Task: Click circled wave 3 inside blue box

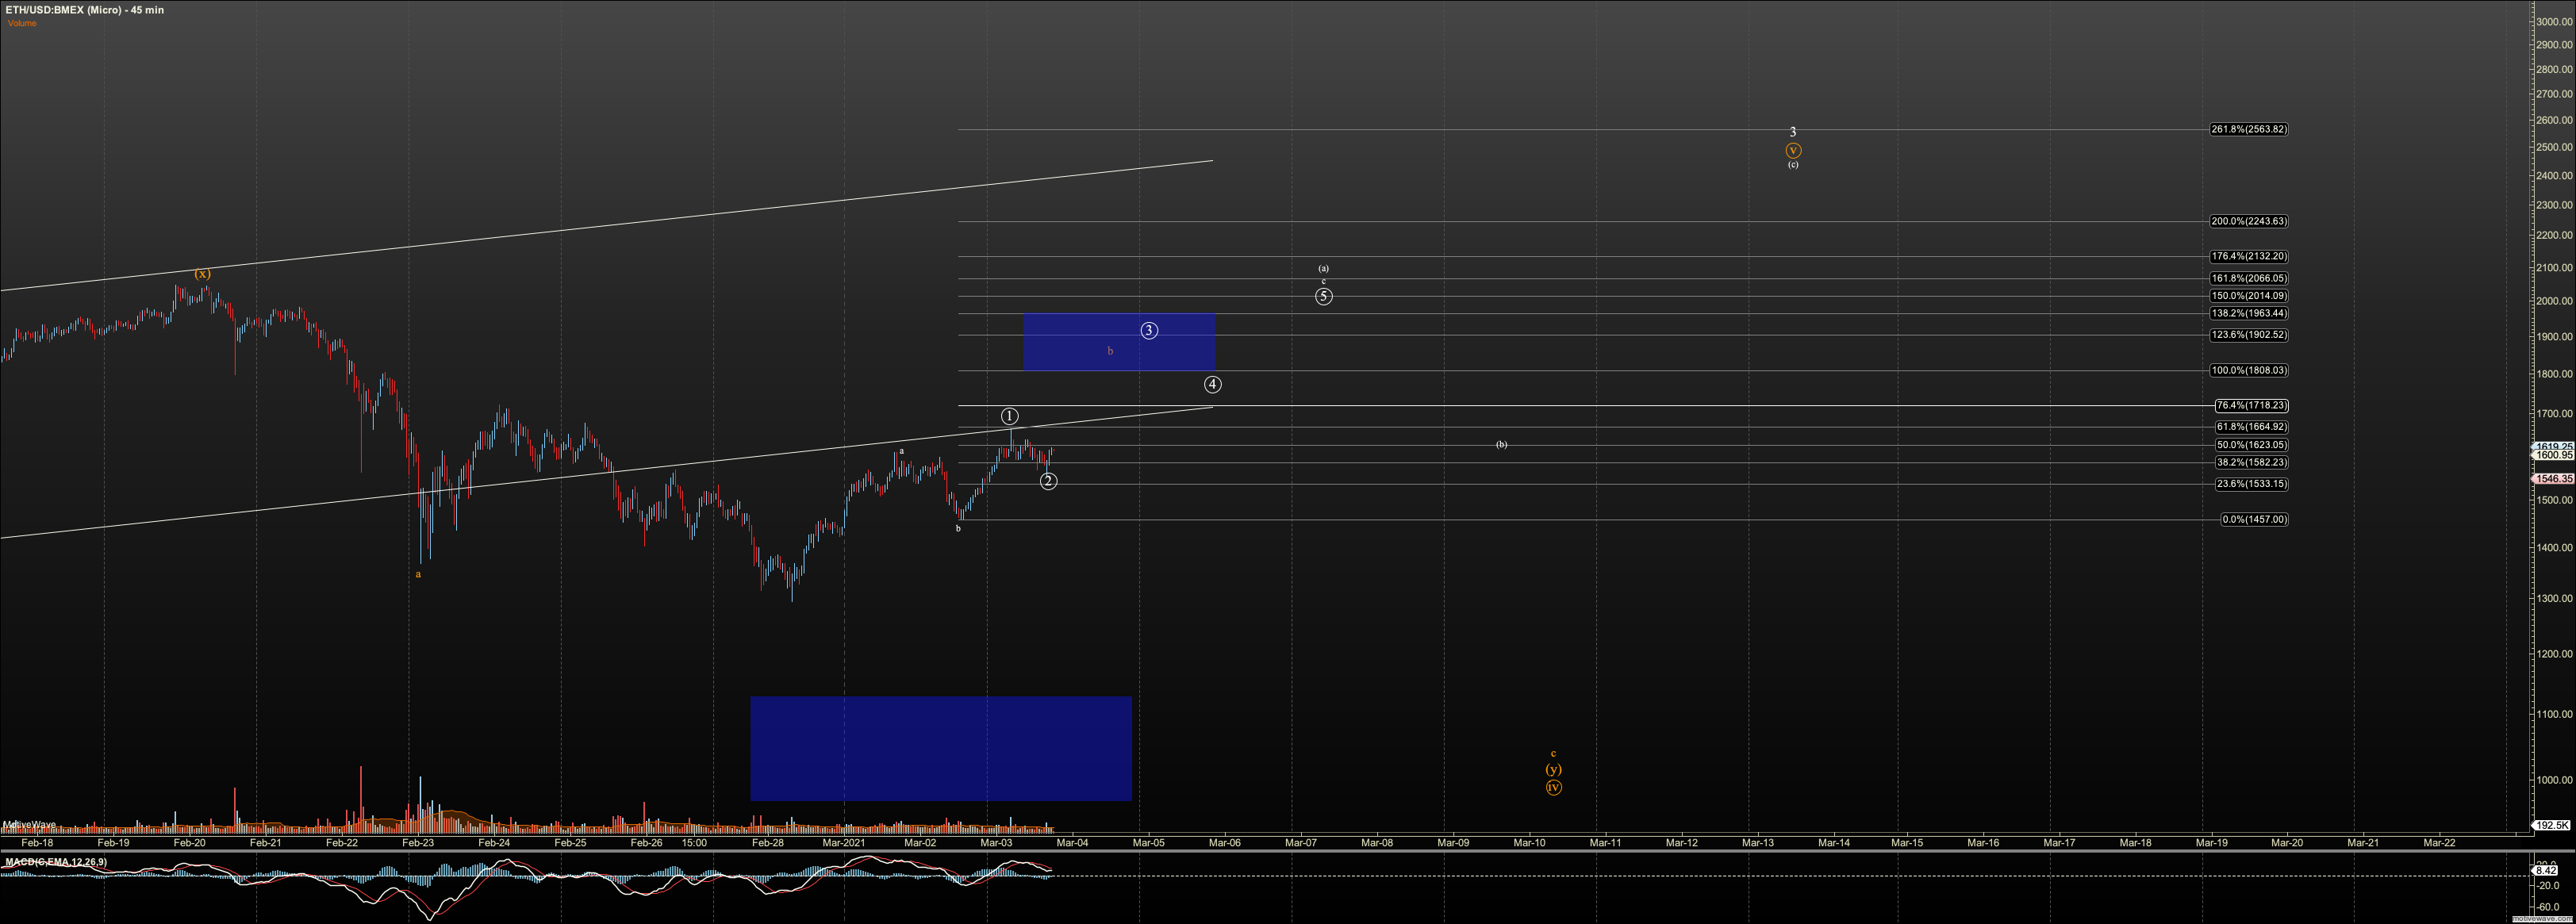Action: 1149,330
